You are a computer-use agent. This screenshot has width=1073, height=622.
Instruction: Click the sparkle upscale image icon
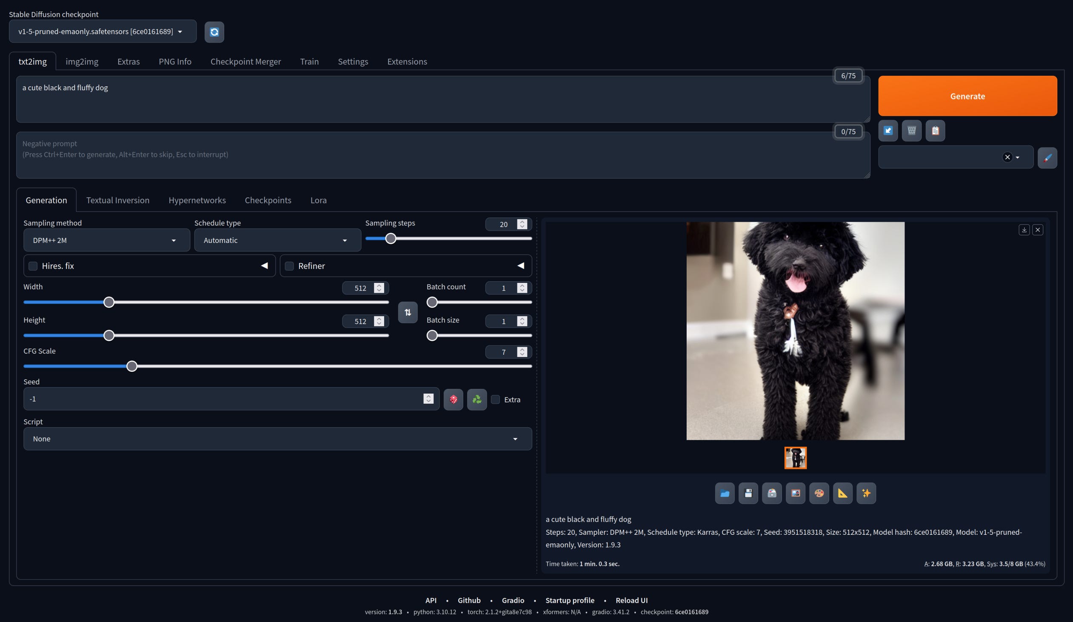point(866,493)
